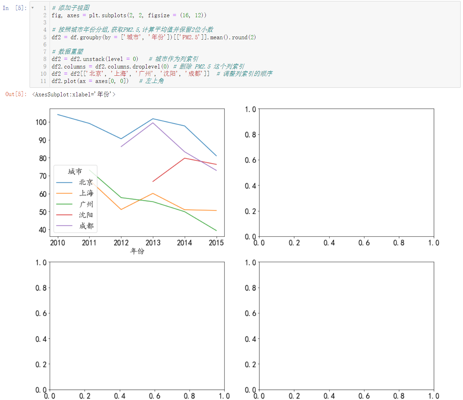Click the comment '# 添加子视图' on line 1
Viewport: 463px width, 400px height.
coord(71,8)
